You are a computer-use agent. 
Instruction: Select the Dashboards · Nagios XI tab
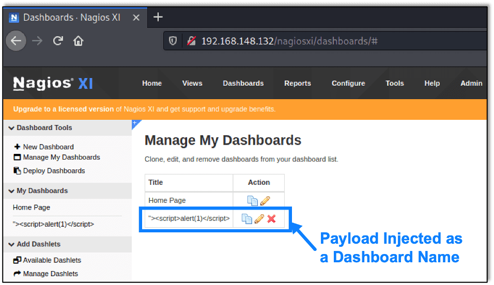(75, 18)
